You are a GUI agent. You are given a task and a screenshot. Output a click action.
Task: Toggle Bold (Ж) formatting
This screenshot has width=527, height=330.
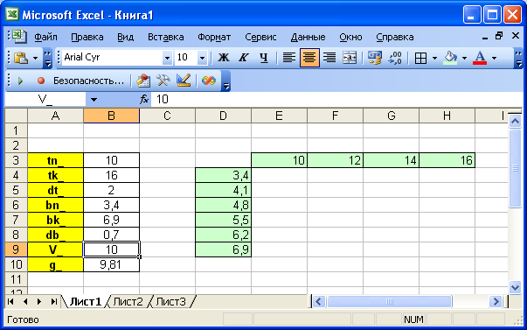(x=224, y=58)
